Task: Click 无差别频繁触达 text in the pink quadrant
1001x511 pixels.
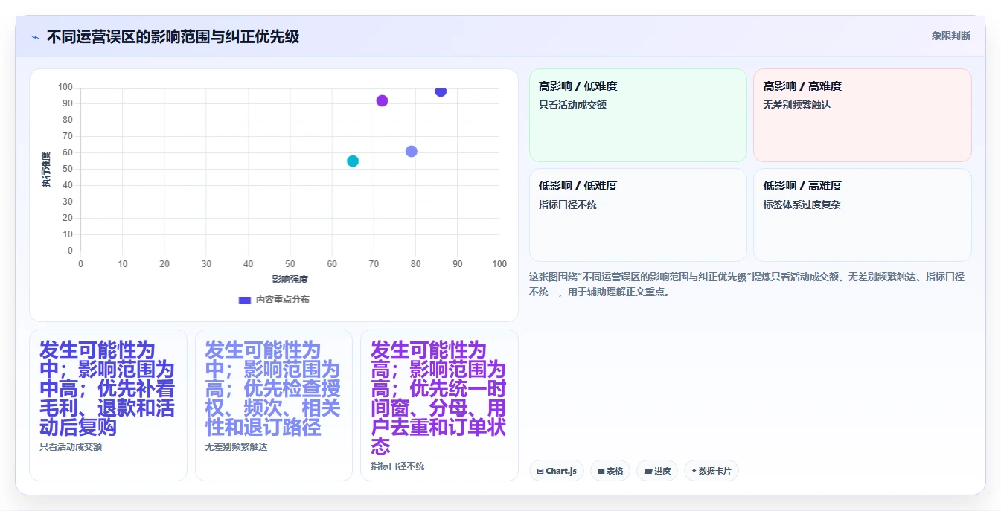Action: (x=797, y=105)
